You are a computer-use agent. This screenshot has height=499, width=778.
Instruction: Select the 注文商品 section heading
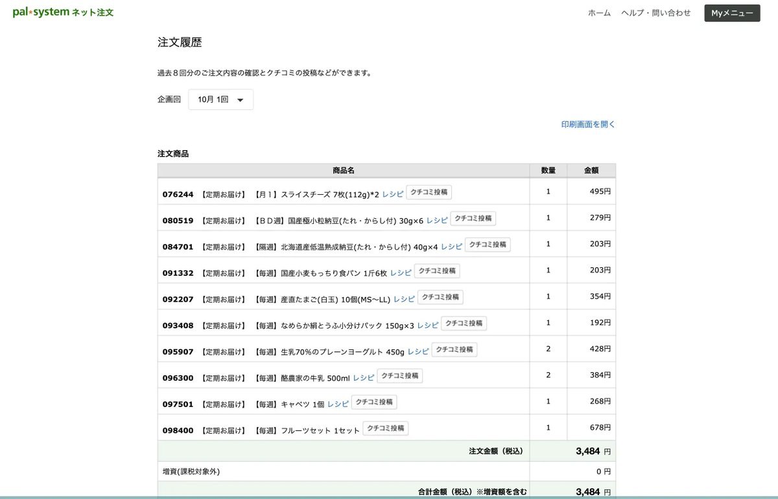(173, 153)
